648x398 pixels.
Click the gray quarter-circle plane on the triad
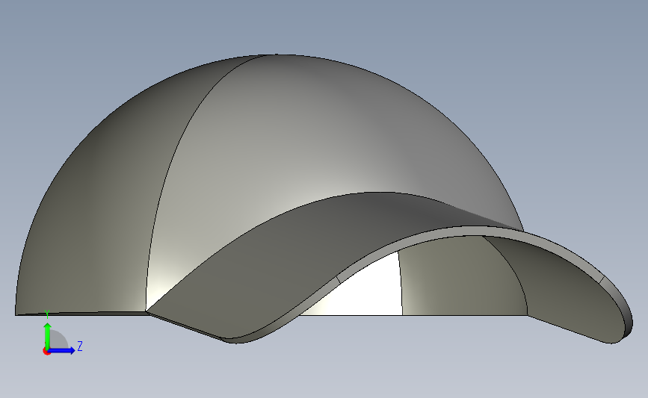59,339
